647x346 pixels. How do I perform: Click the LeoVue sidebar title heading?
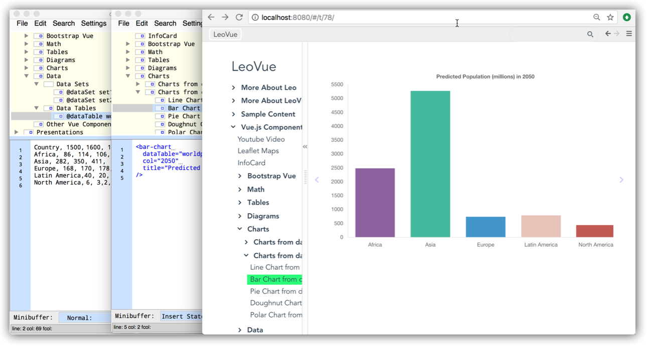(254, 67)
